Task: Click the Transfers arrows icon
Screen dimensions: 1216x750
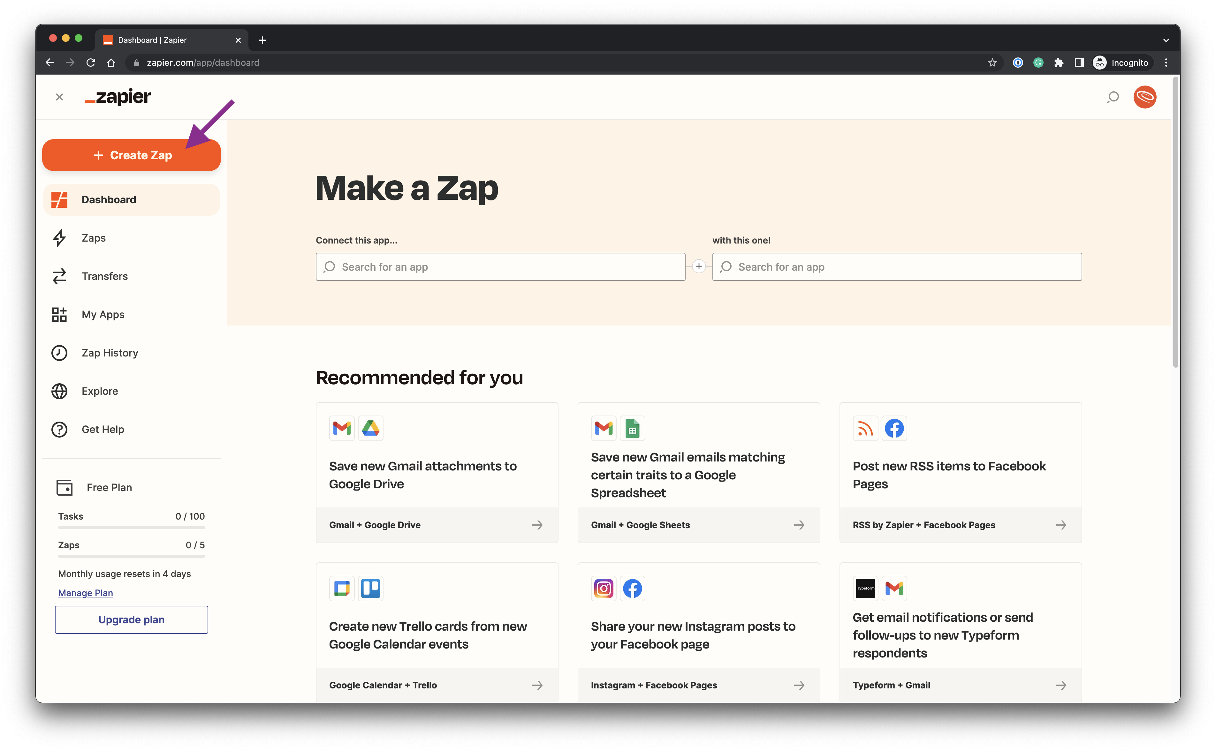Action: click(60, 276)
